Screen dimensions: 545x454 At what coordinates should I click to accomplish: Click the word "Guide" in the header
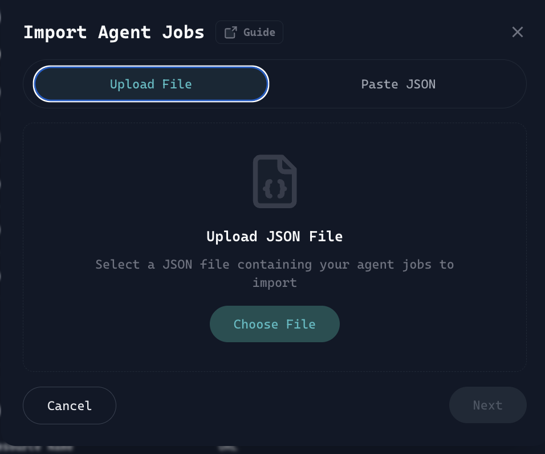point(259,33)
